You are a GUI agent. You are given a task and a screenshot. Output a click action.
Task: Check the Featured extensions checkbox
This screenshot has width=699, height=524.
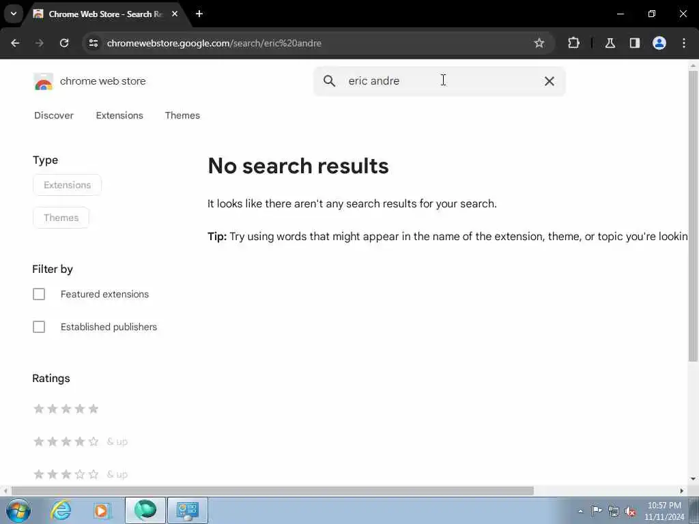[x=39, y=294]
